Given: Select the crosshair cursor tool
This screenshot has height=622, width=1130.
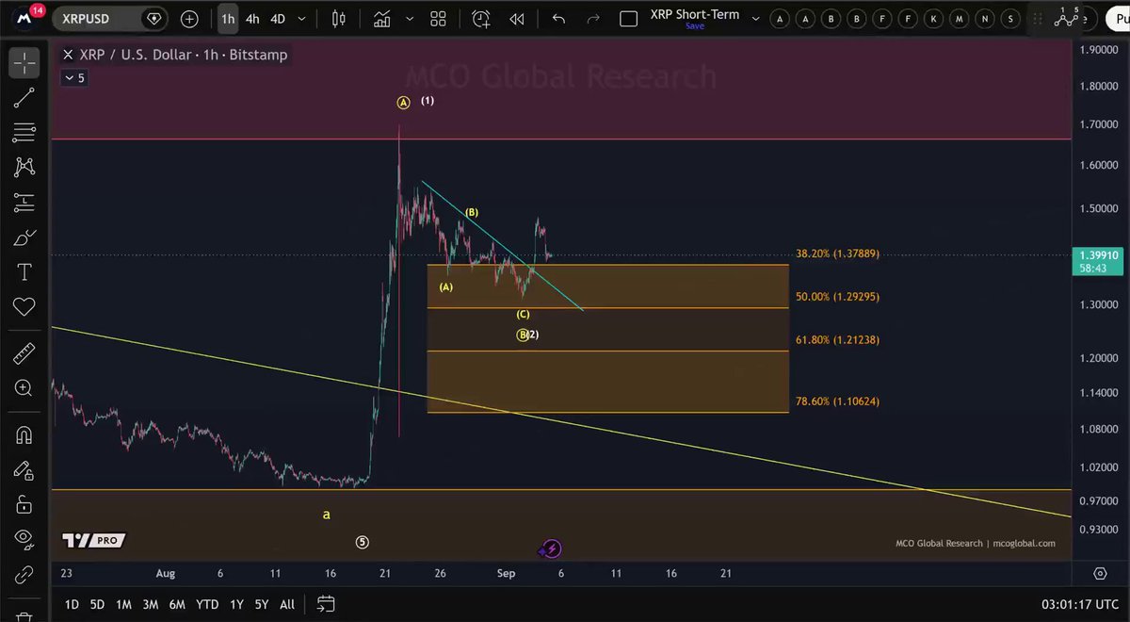Looking at the screenshot, I should pyautogui.click(x=24, y=62).
